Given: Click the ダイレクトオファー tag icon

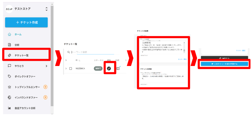Looking at the screenshot, I should pos(9,76).
